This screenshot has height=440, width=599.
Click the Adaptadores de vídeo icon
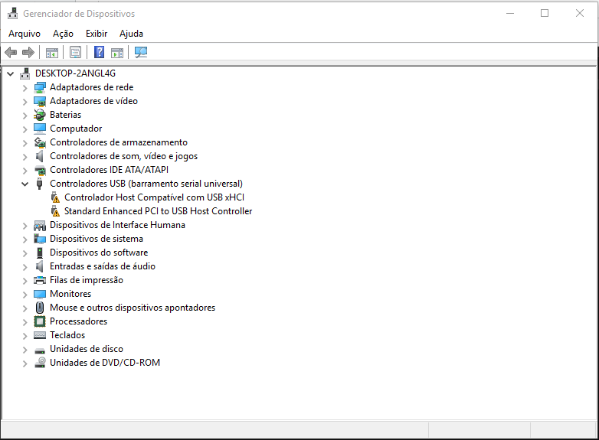(x=40, y=101)
